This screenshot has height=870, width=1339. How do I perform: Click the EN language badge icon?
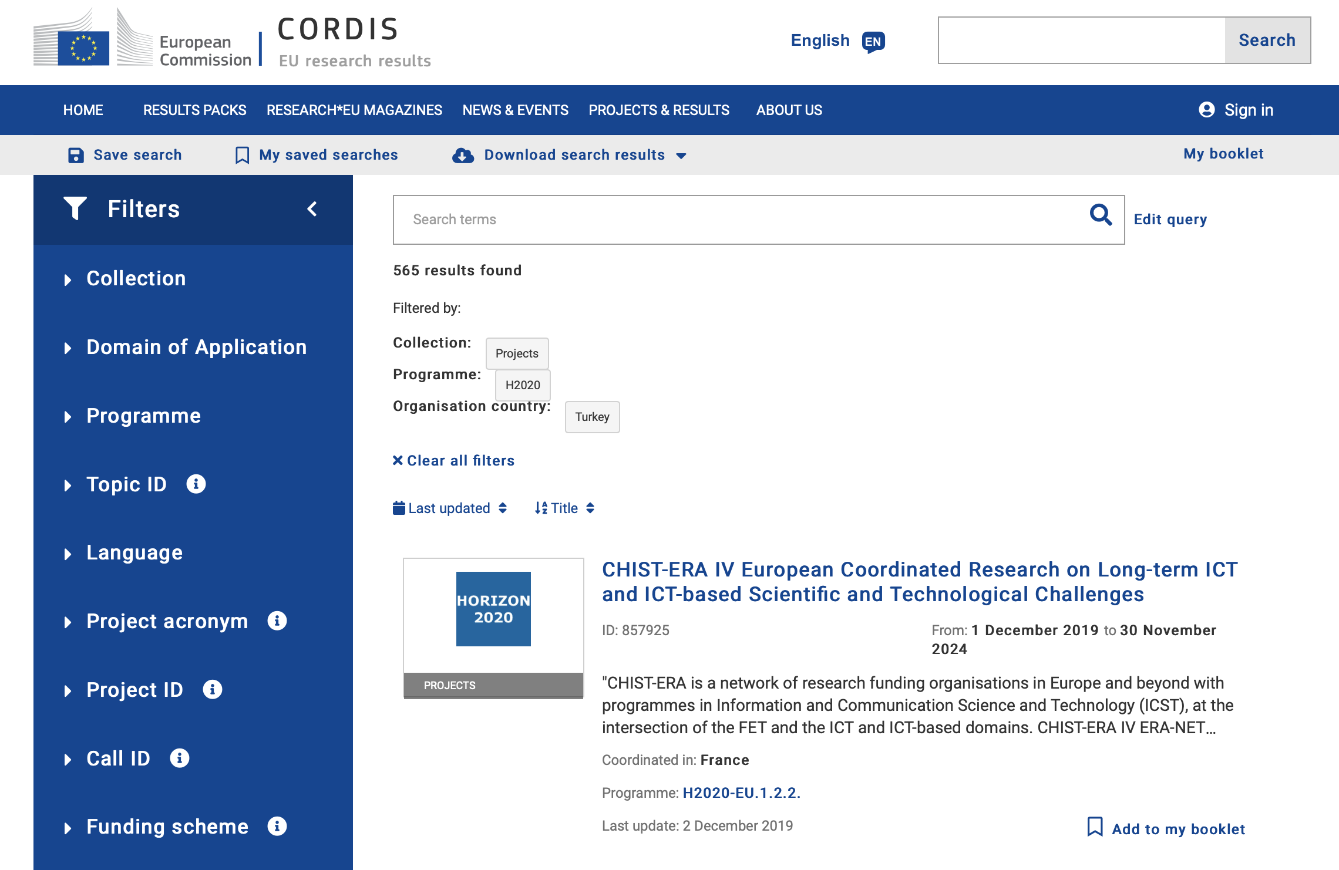[873, 42]
